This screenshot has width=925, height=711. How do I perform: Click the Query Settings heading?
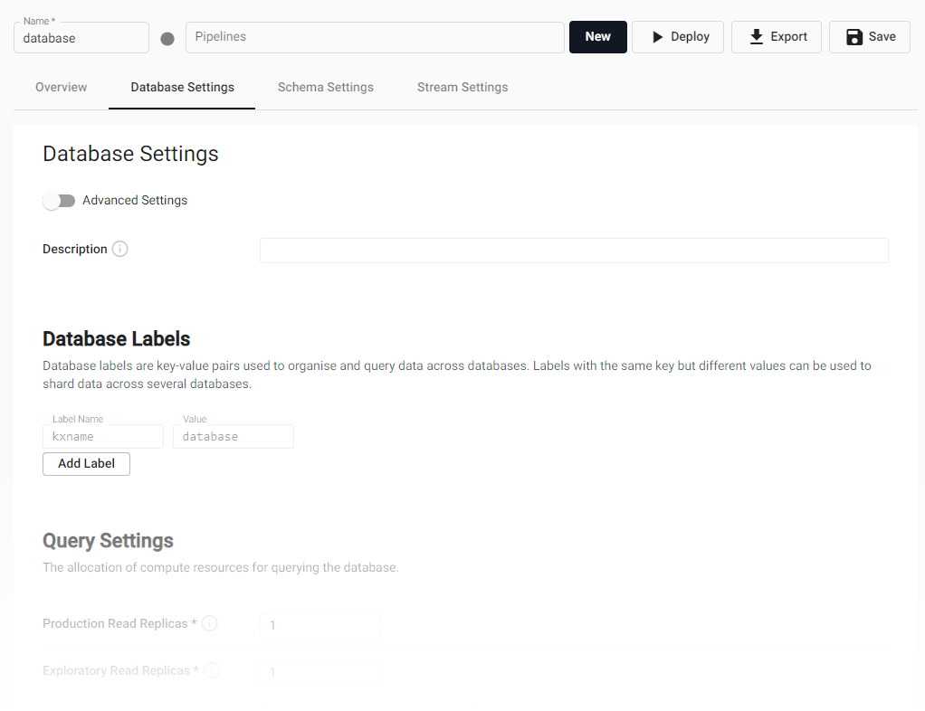[x=108, y=541]
